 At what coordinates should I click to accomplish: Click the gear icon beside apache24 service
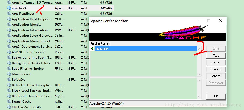pos(9,8)
